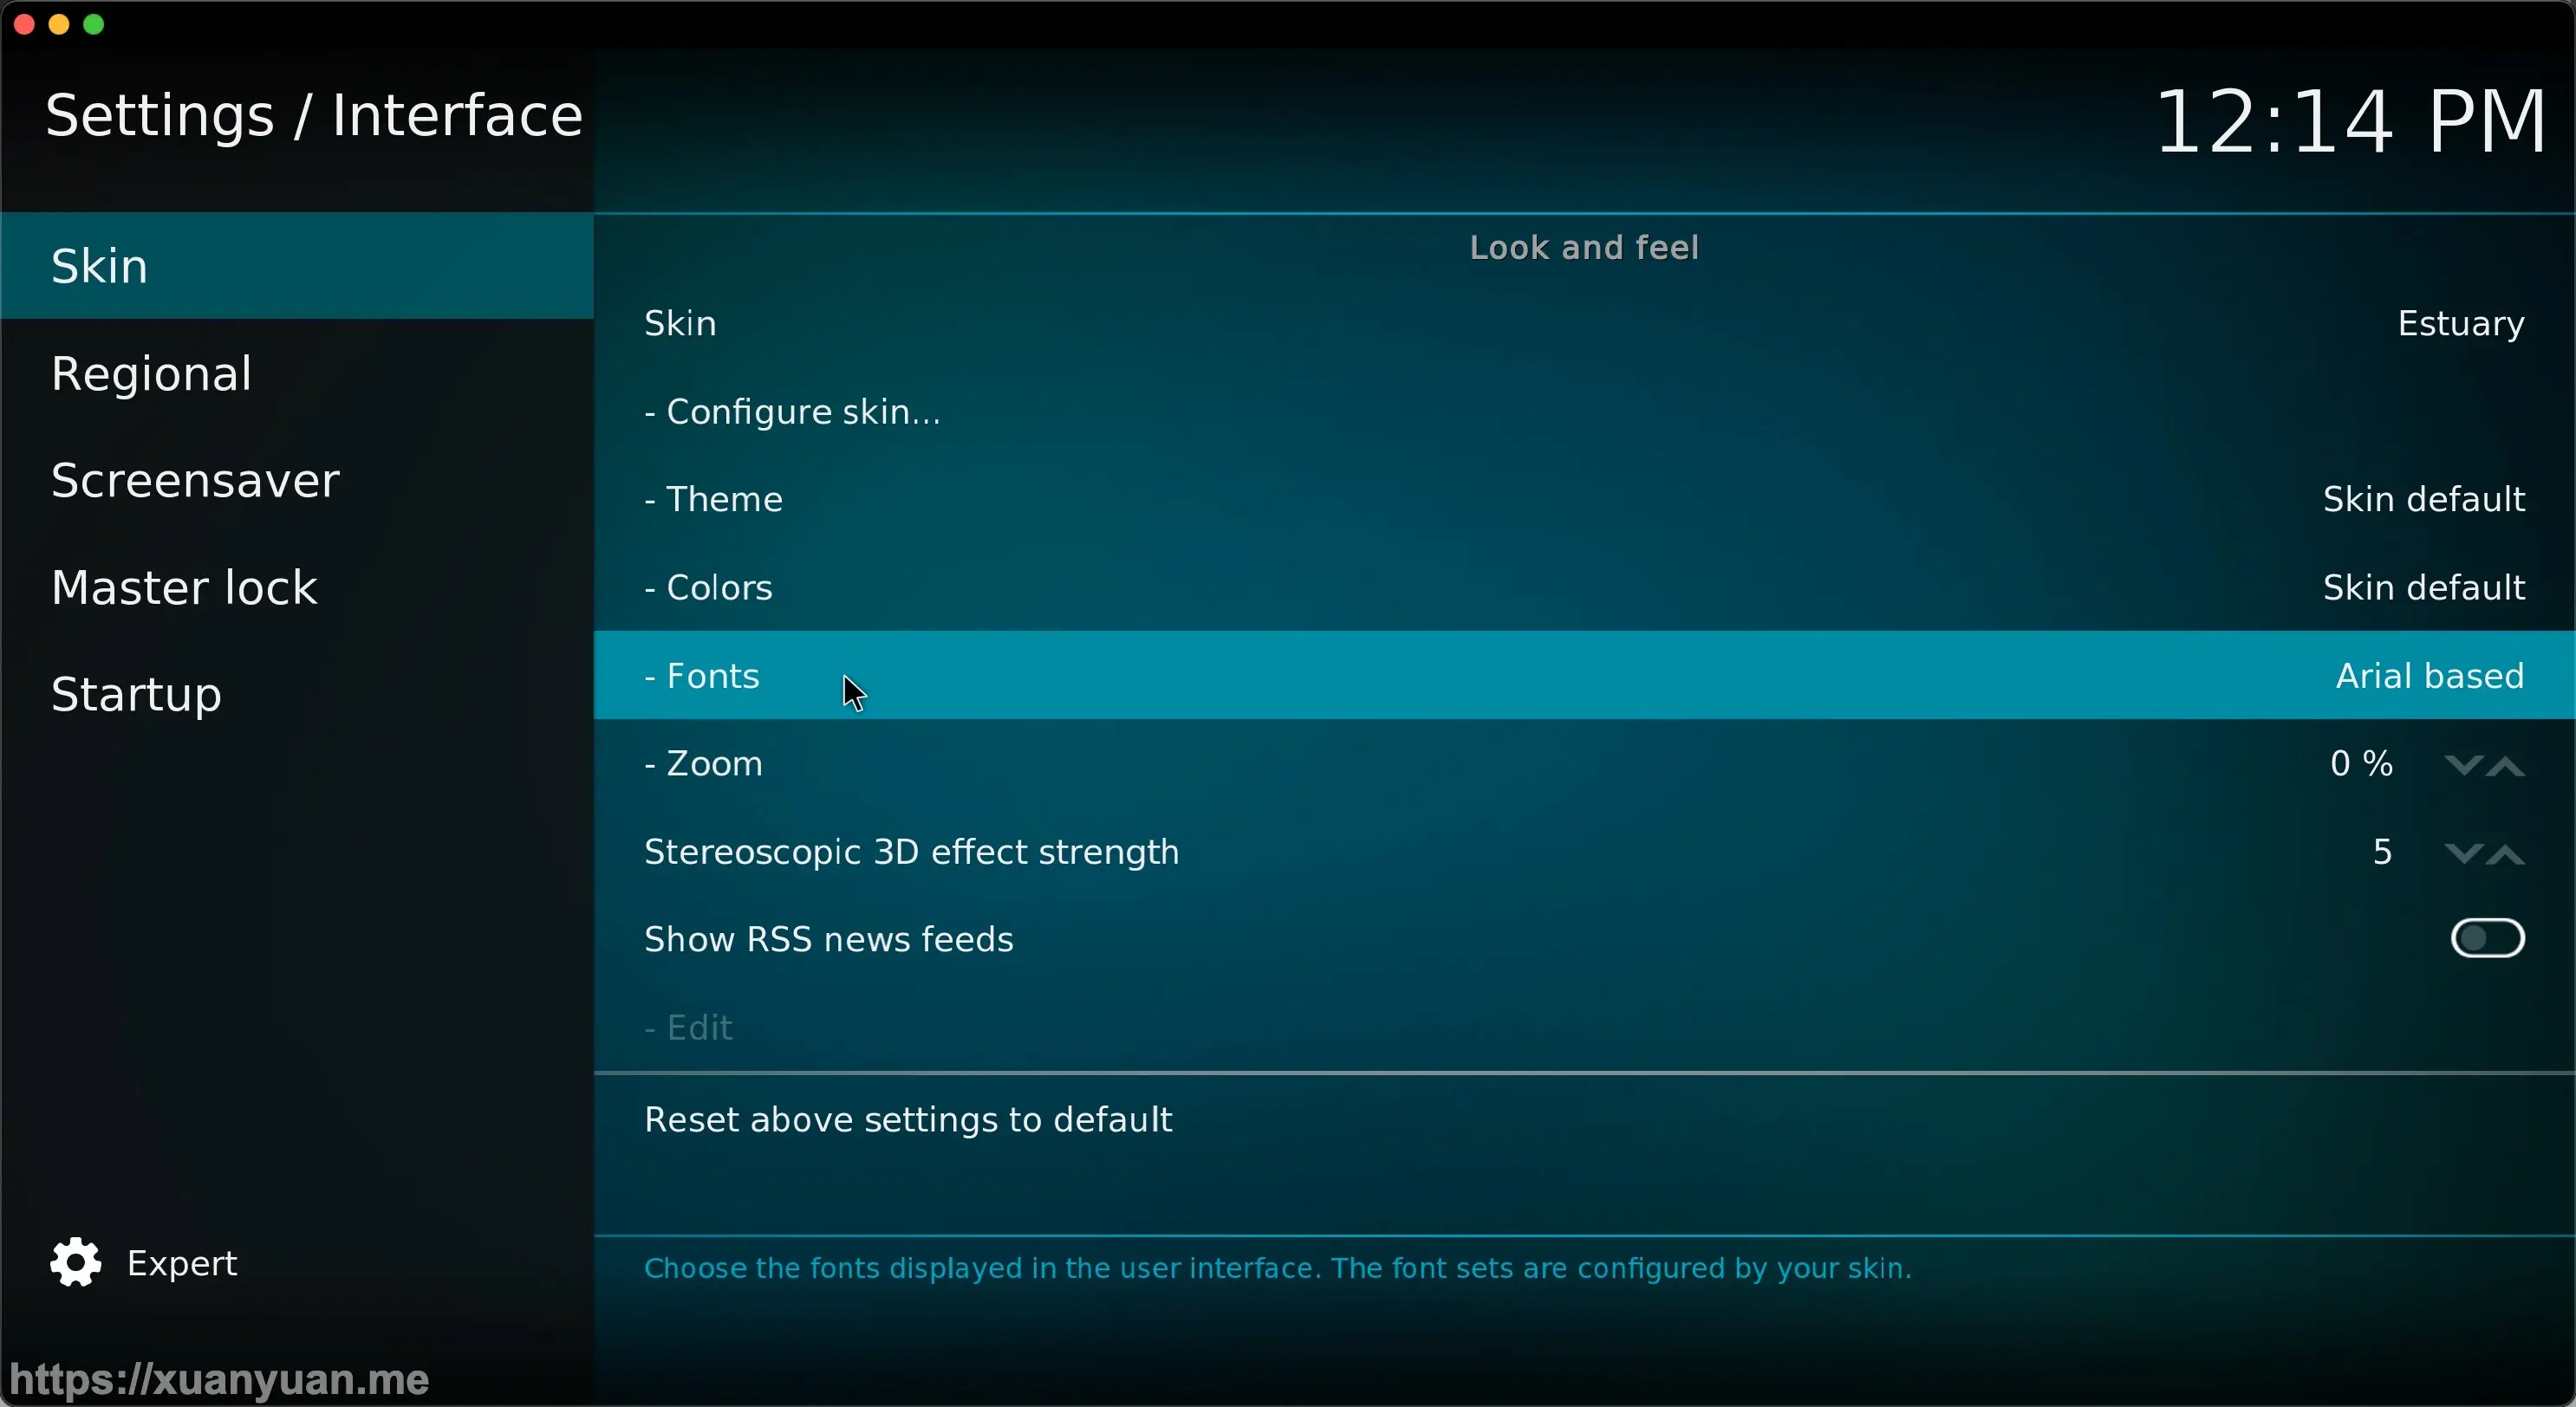Viewport: 2576px width, 1407px height.
Task: Select the Master lock settings icon
Action: coord(184,586)
